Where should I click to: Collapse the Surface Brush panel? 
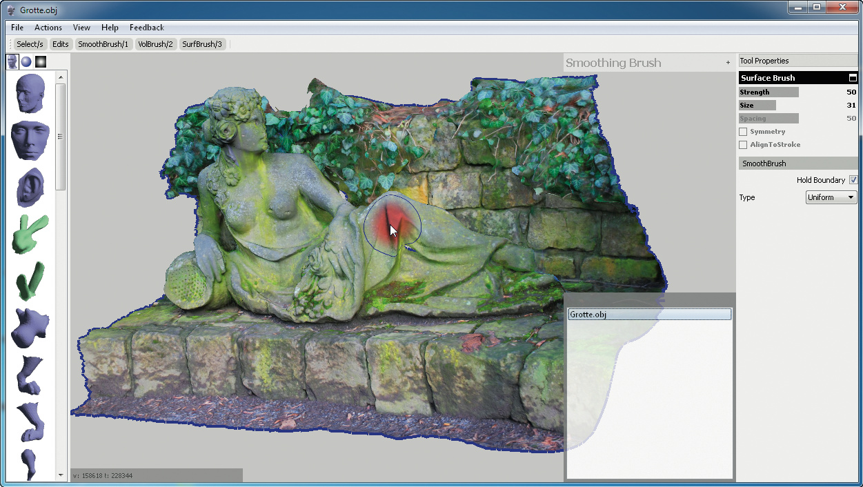853,78
